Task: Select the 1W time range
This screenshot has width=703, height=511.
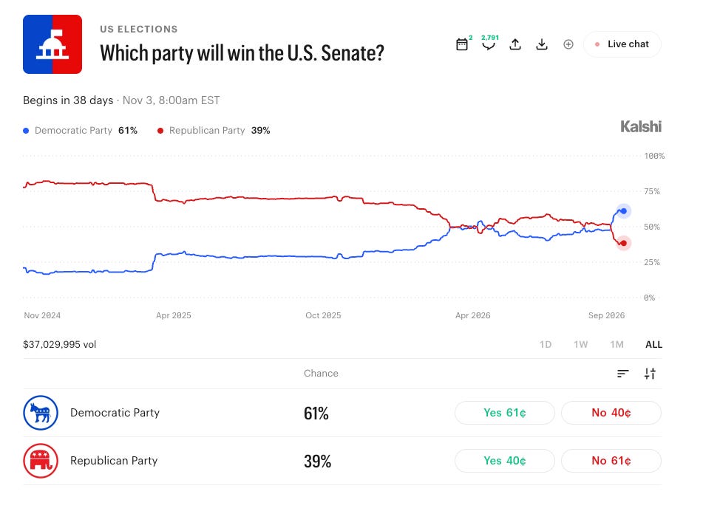Action: click(580, 344)
